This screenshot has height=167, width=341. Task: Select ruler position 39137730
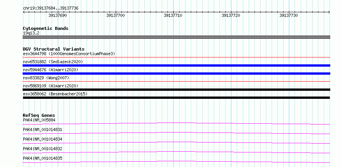[x=289, y=15]
